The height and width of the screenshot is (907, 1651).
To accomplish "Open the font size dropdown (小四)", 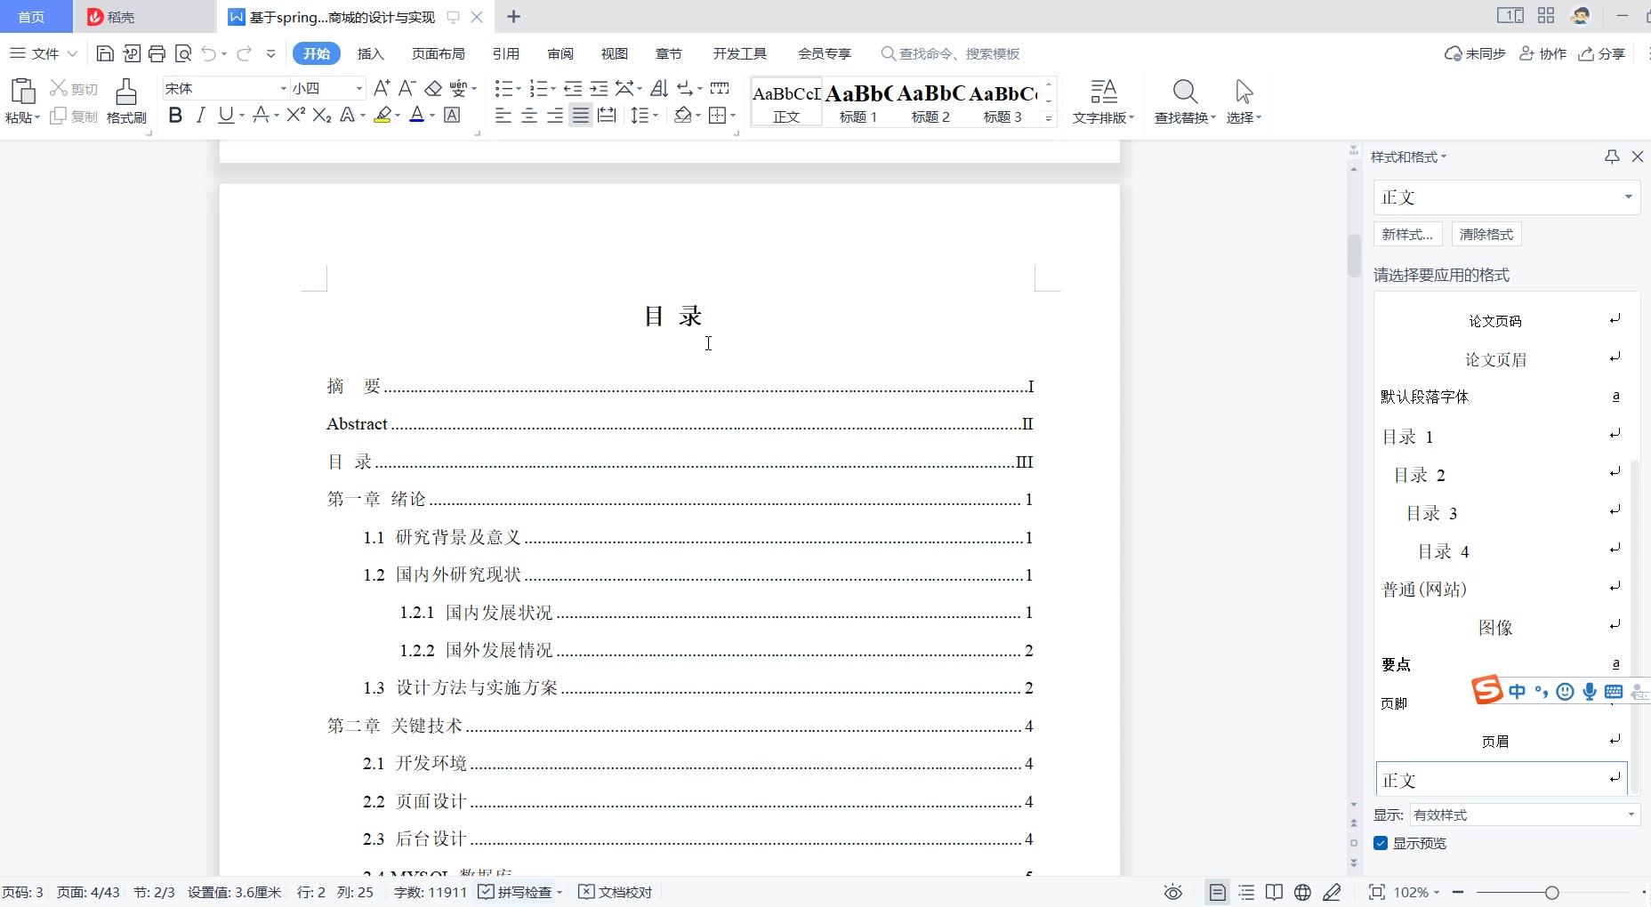I will click(359, 88).
